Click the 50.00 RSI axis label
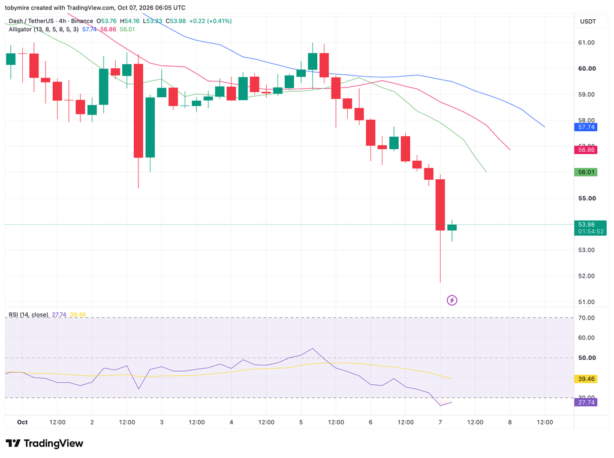The width and height of the screenshot is (614, 458). click(586, 358)
